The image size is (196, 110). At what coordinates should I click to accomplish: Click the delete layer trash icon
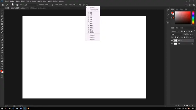click(192, 106)
